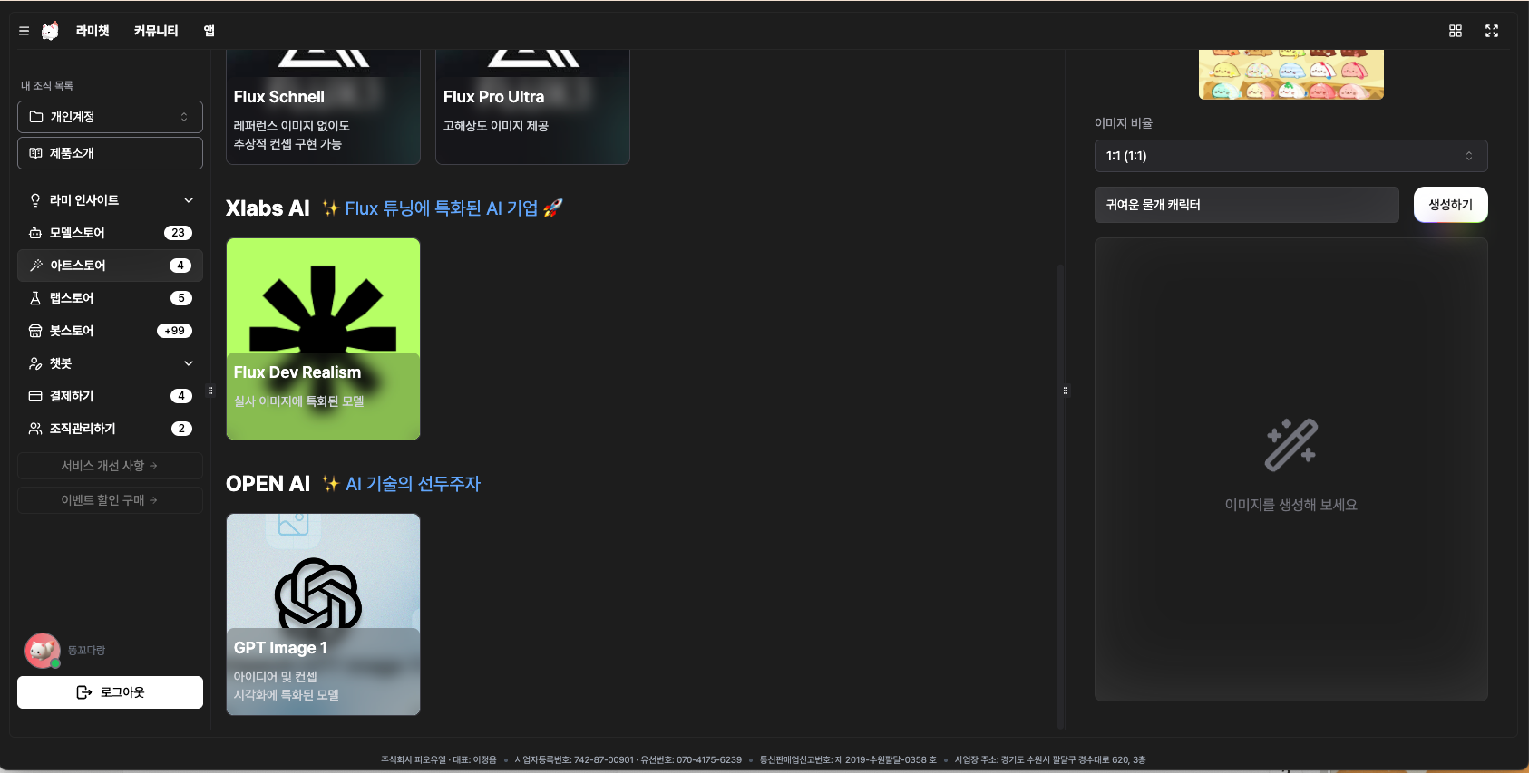
Task: Click the 봇스토어 +99 badge
Action: [174, 331]
